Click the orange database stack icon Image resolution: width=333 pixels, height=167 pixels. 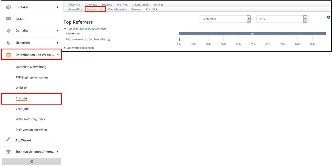click(8, 55)
